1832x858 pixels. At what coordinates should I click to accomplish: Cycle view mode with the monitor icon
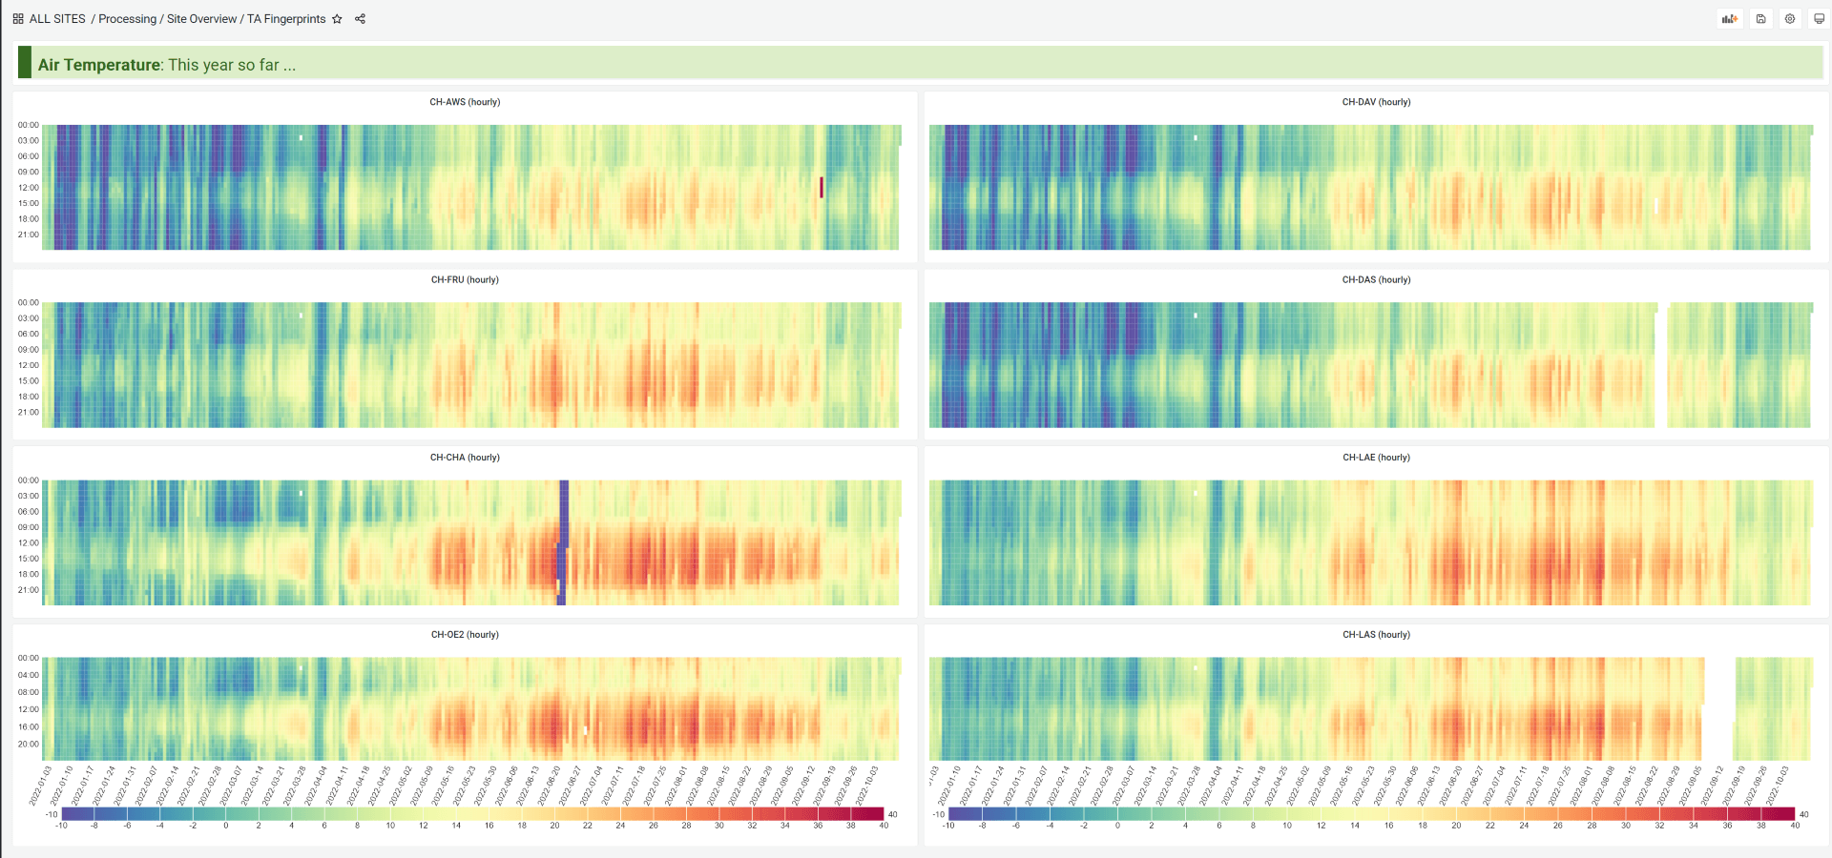[1819, 19]
